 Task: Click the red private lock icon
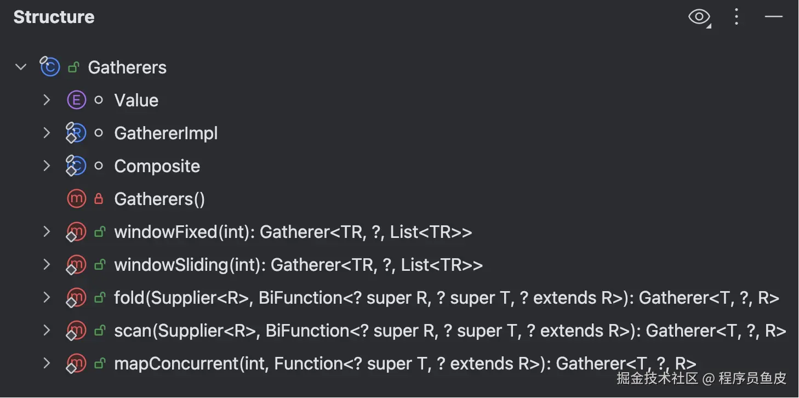pyautogui.click(x=99, y=199)
